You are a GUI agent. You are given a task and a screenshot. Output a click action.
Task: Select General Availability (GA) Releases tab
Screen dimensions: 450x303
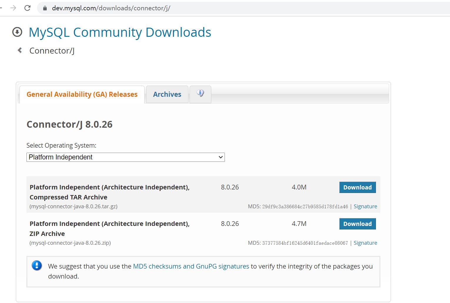(x=82, y=94)
